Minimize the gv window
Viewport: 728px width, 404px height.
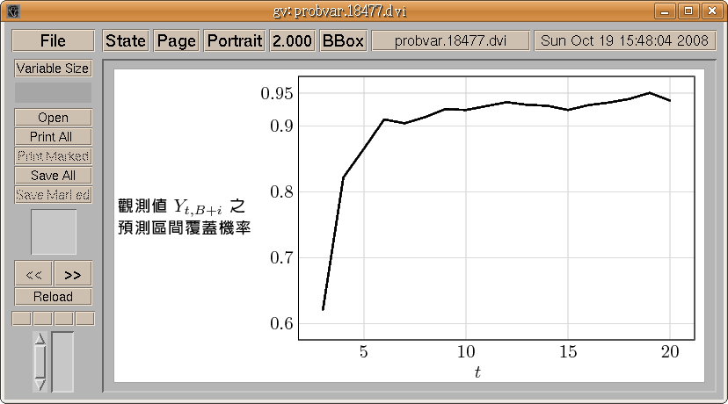coord(667,11)
